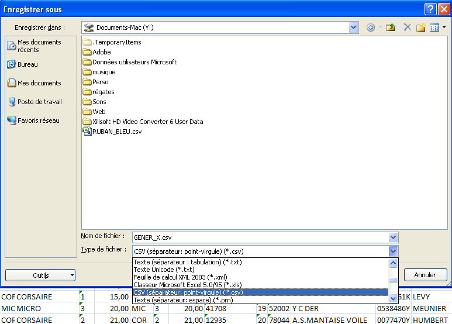The image size is (452, 324).
Task: Click the Back button history arrow
Action: point(380,27)
